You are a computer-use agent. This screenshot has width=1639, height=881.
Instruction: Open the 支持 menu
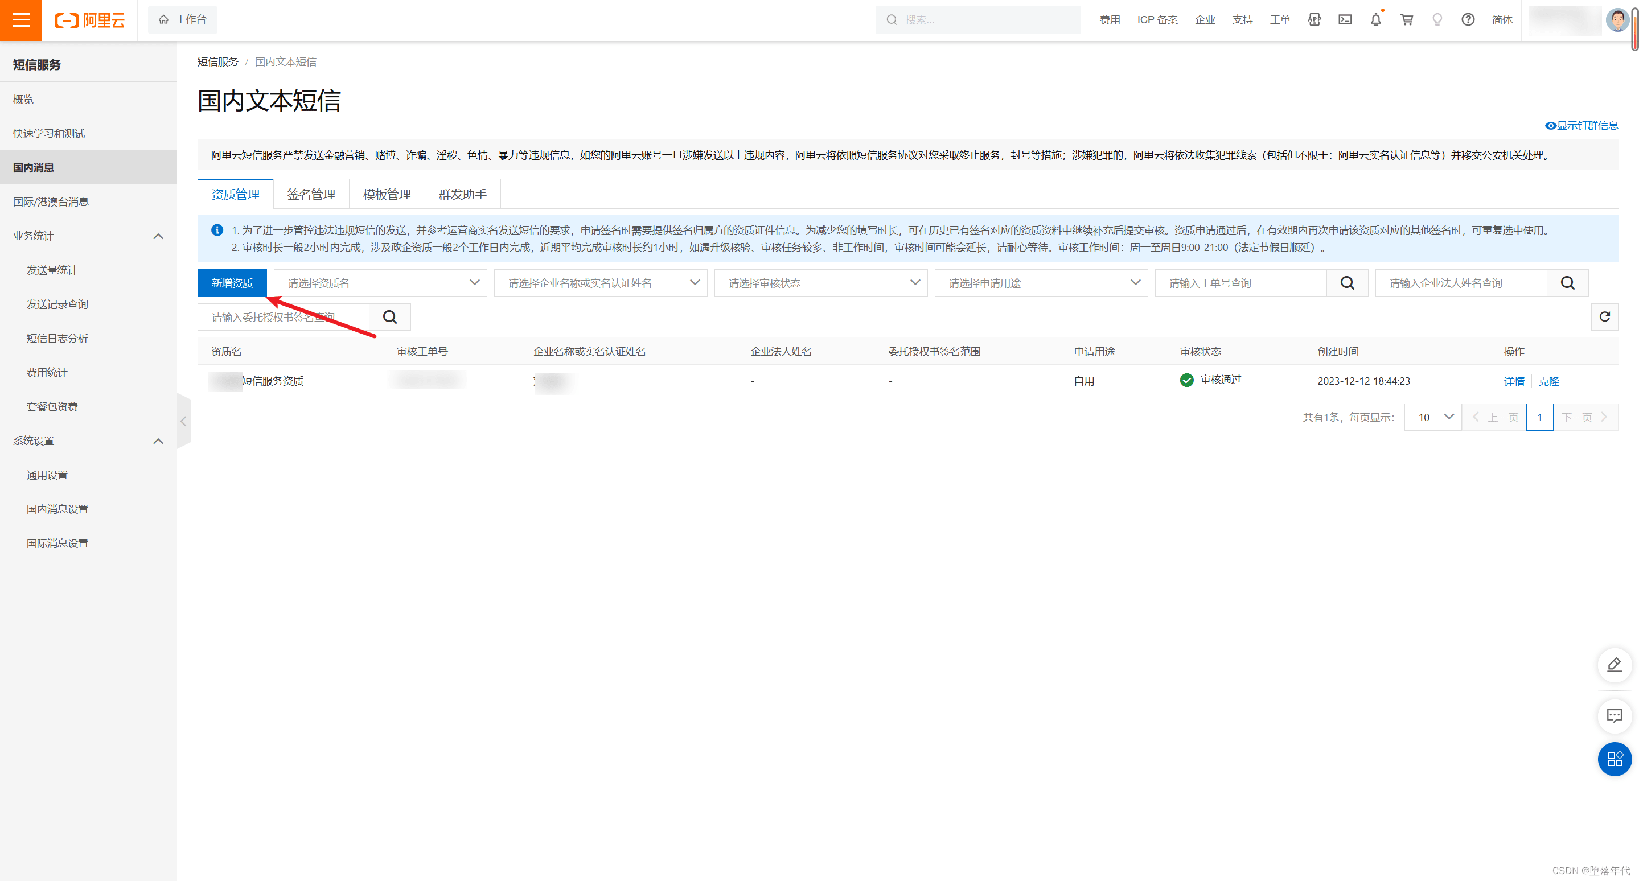click(x=1243, y=20)
